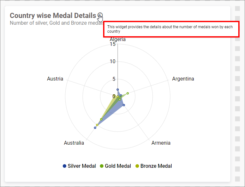The height and width of the screenshot is (187, 245).
Task: Select the Australia axis label
Action: 74,143
